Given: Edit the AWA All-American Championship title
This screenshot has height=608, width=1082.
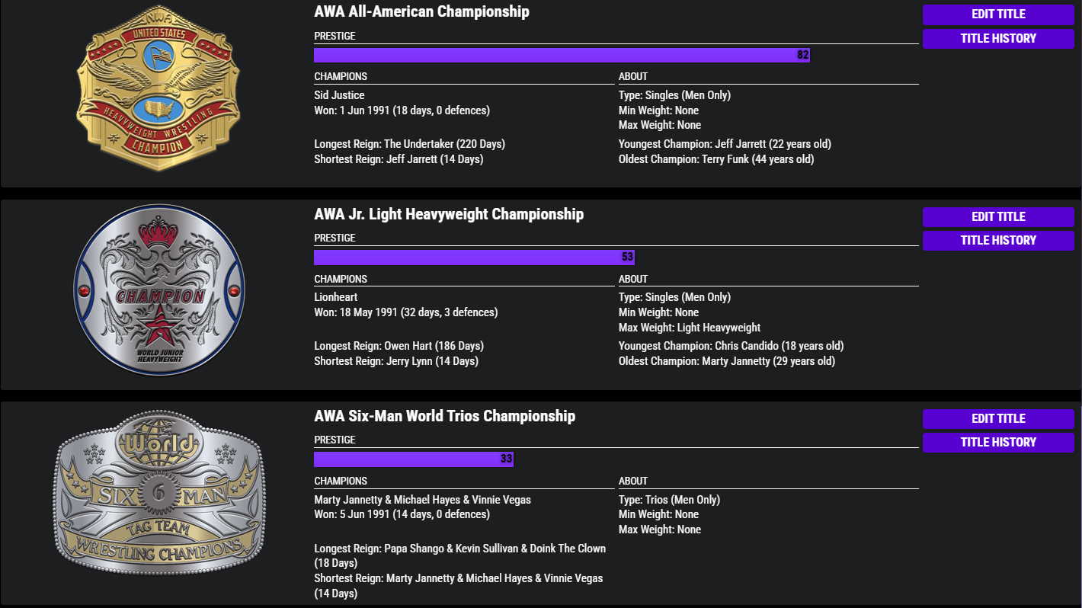Looking at the screenshot, I should coord(997,14).
